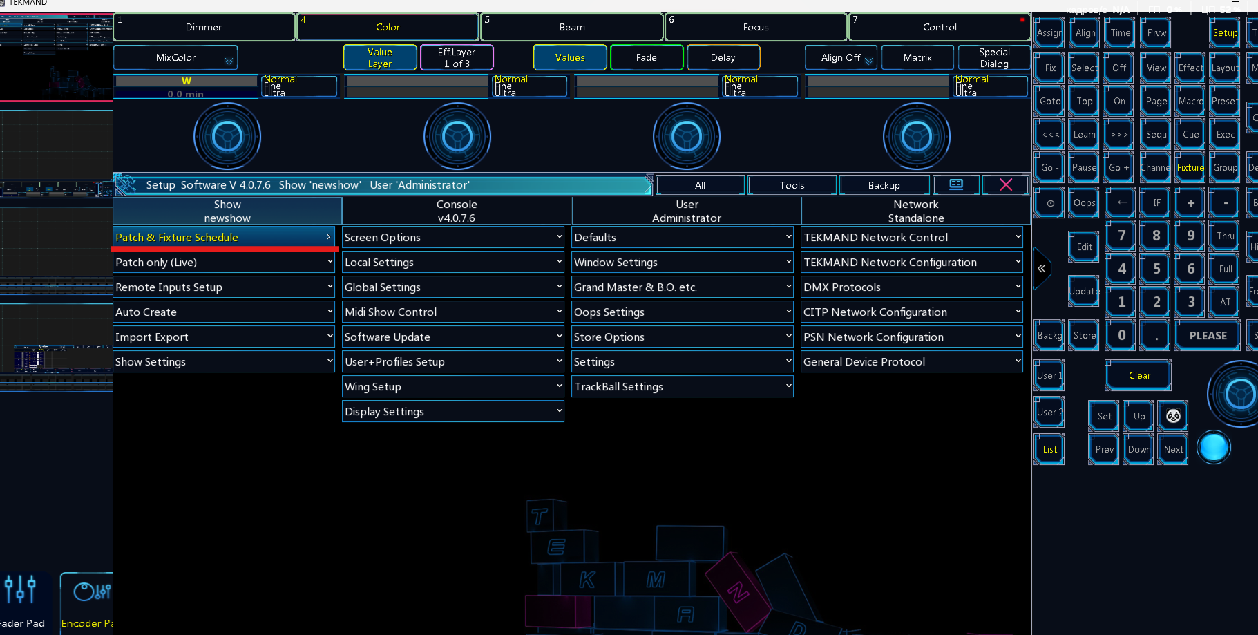
Task: Click the backspace arrow key
Action: tap(1122, 203)
